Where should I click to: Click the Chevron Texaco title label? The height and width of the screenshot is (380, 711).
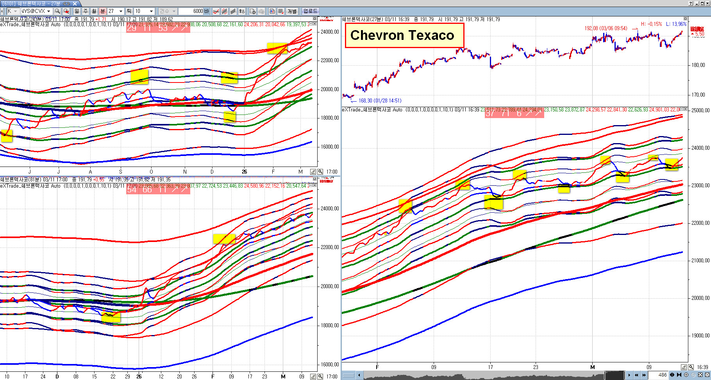(404, 35)
